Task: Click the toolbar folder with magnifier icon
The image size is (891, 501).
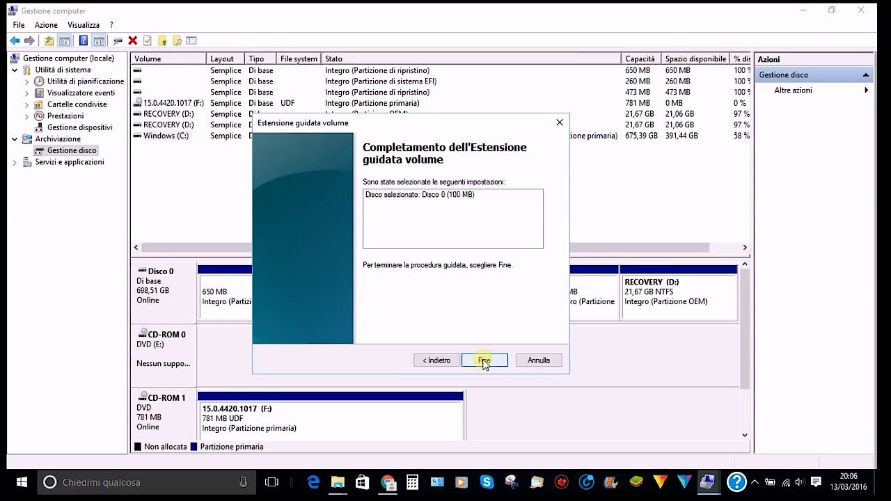Action: point(177,41)
